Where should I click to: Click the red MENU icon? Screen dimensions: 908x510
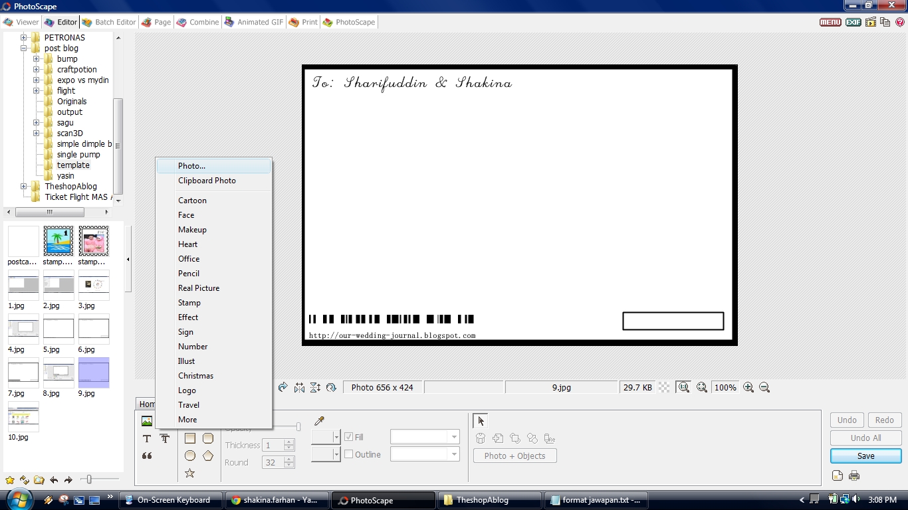830,22
